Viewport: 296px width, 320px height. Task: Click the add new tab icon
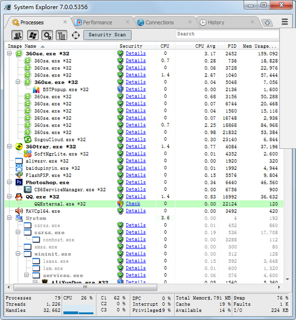tap(267, 23)
